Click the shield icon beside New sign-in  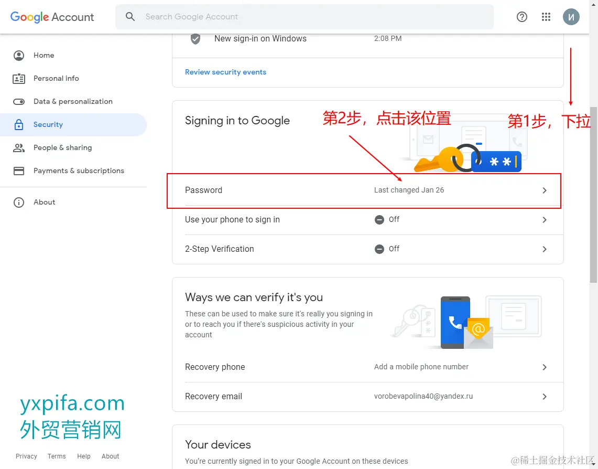pos(195,38)
